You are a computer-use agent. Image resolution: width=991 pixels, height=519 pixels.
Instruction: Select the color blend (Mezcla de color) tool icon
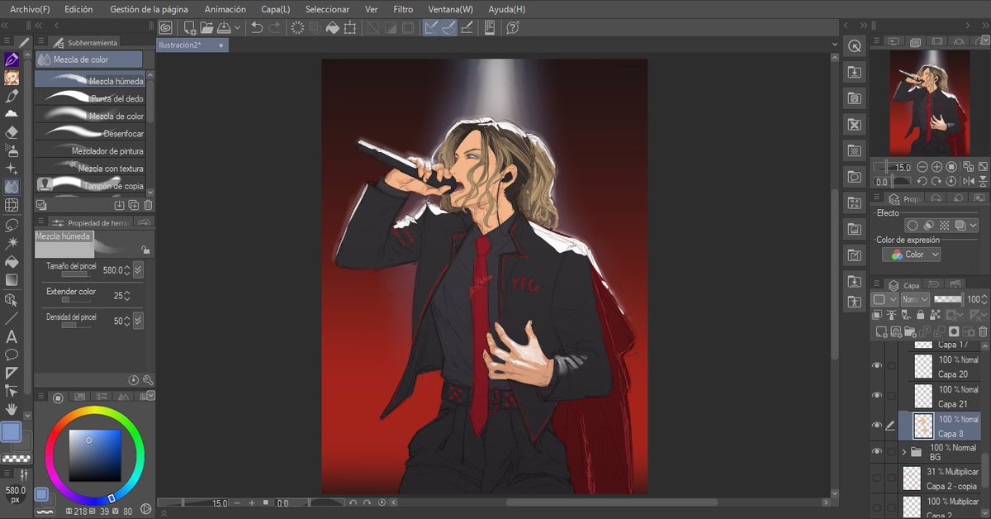pos(12,187)
